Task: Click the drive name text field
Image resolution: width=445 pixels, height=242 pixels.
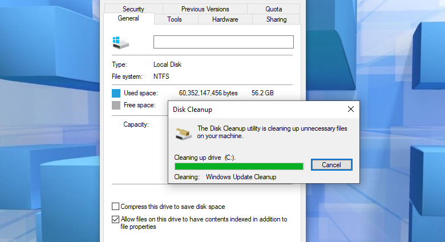Action: click(223, 42)
